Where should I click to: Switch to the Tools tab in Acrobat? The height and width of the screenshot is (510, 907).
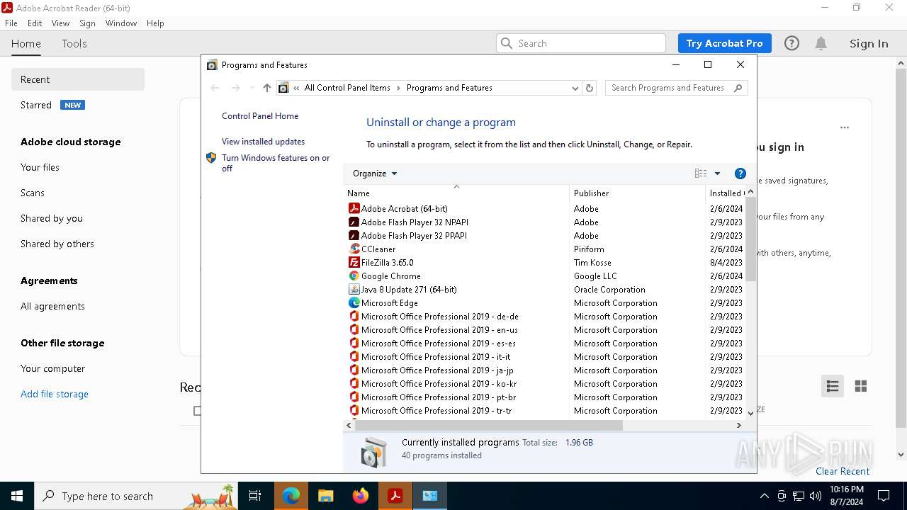point(74,43)
